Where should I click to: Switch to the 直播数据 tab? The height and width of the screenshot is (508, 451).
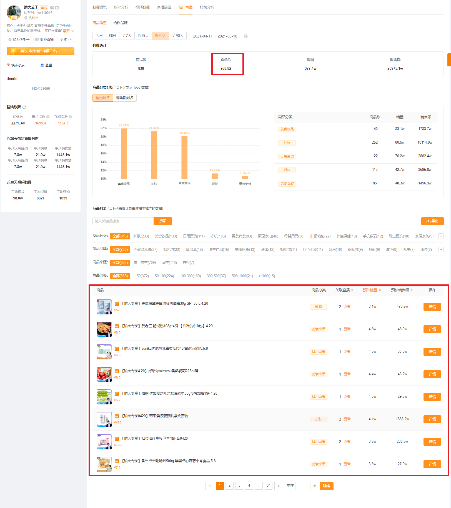click(164, 7)
